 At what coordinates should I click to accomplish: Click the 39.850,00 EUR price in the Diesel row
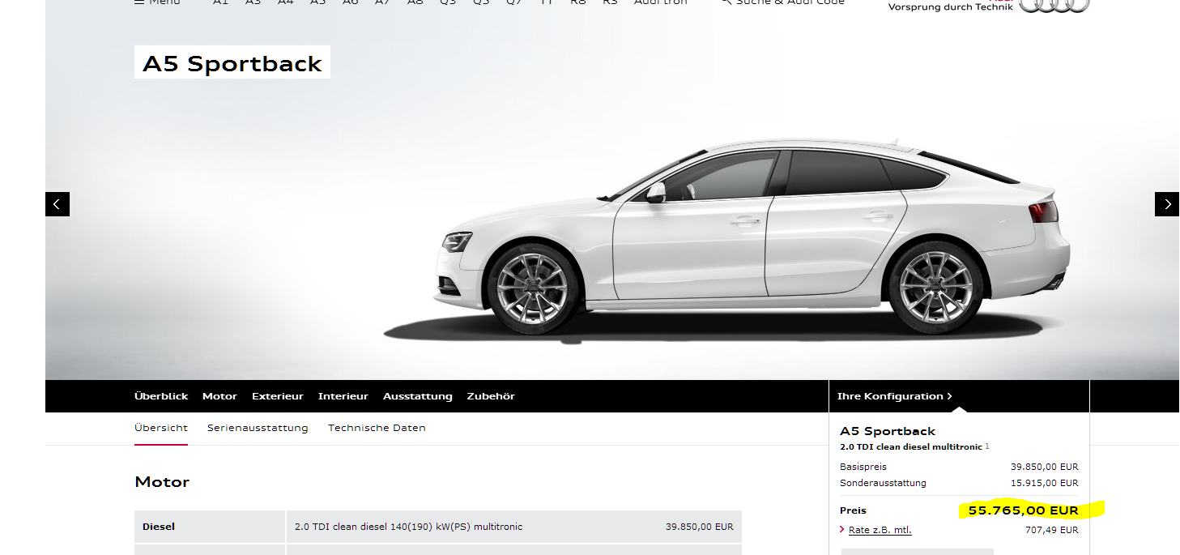click(700, 527)
